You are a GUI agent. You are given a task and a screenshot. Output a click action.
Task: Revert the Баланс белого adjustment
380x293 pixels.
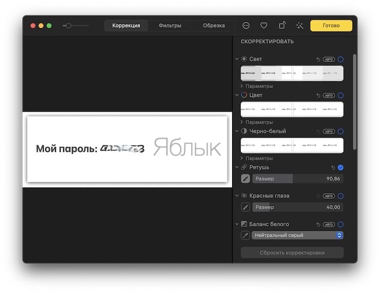click(318, 224)
